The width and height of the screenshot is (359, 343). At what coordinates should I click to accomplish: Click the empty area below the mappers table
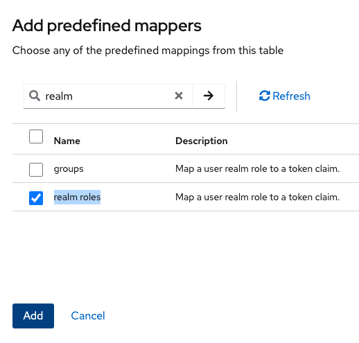click(x=185, y=254)
